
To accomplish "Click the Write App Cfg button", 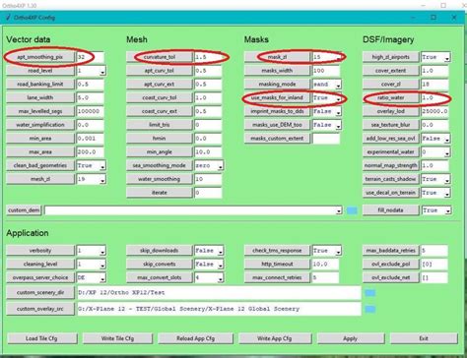I will (x=275, y=338).
